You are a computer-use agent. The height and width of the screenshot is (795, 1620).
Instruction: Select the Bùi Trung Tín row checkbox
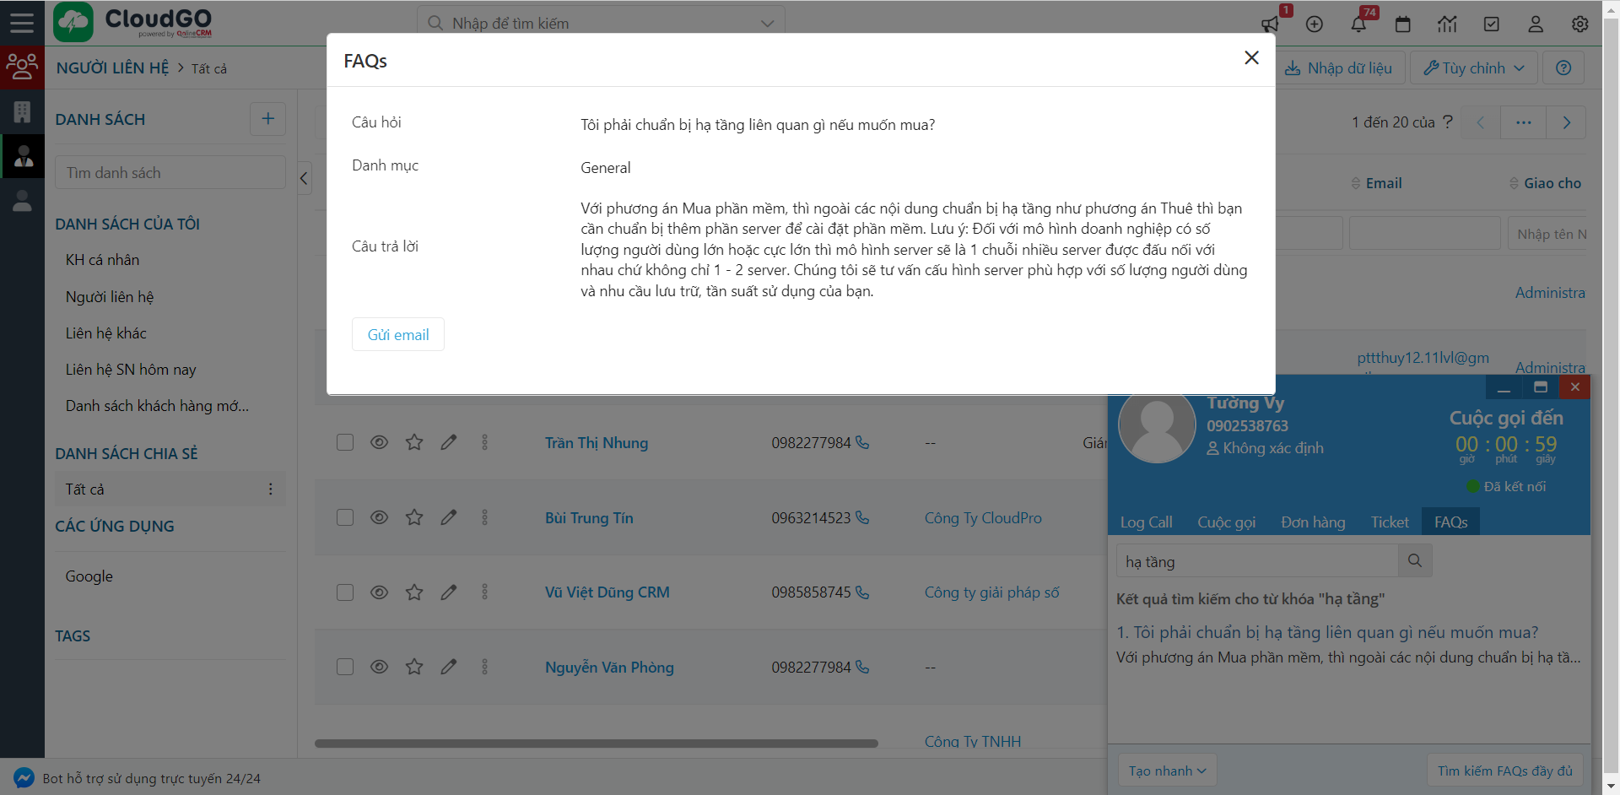[x=345, y=517]
